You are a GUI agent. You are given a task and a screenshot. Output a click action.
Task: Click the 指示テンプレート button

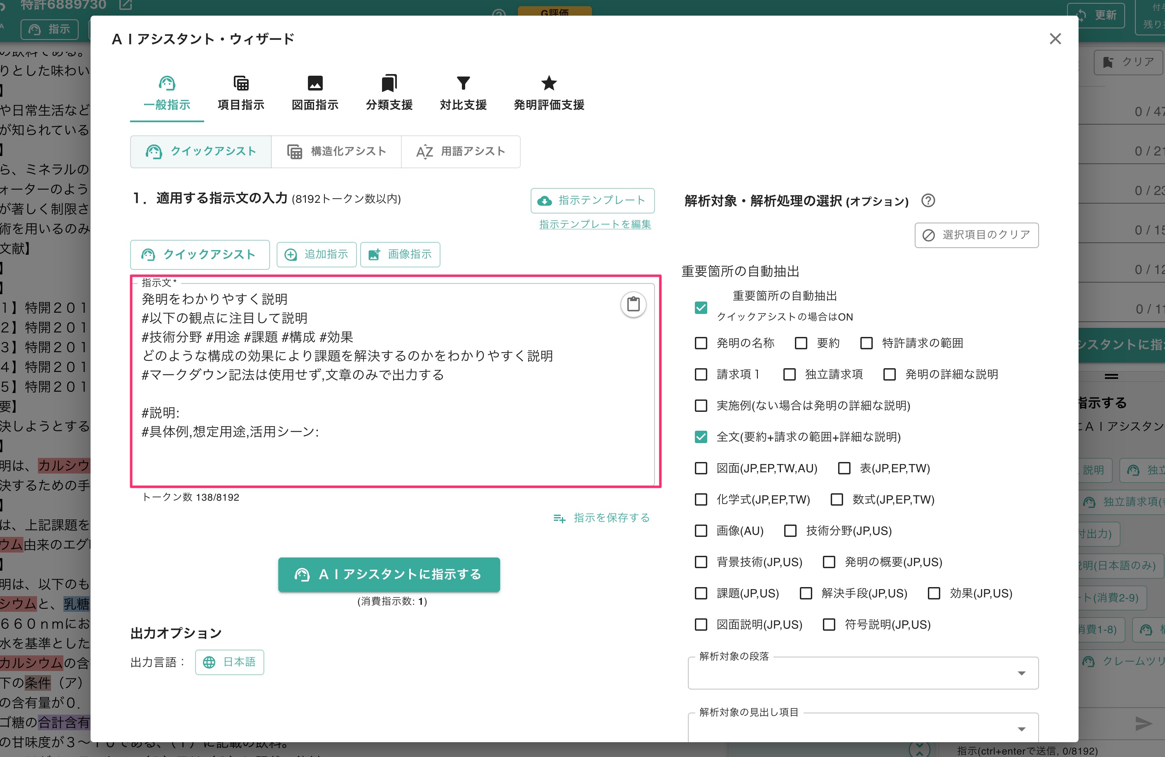[x=592, y=201]
